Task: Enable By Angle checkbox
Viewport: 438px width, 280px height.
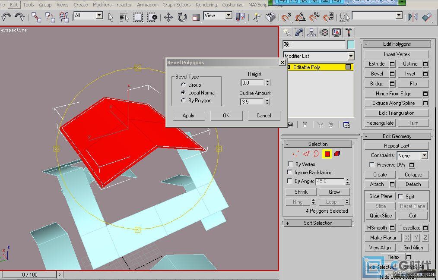Action: point(290,181)
